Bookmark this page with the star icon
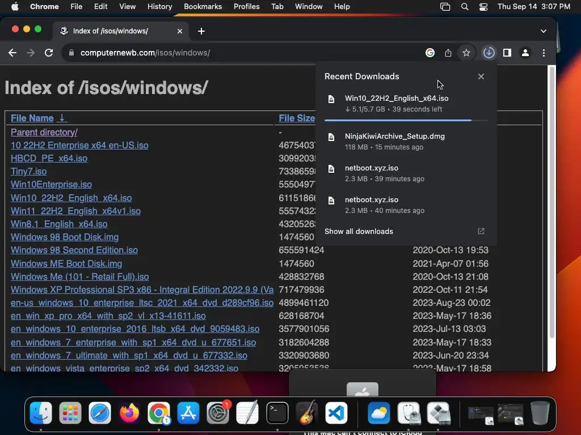 pyautogui.click(x=466, y=53)
